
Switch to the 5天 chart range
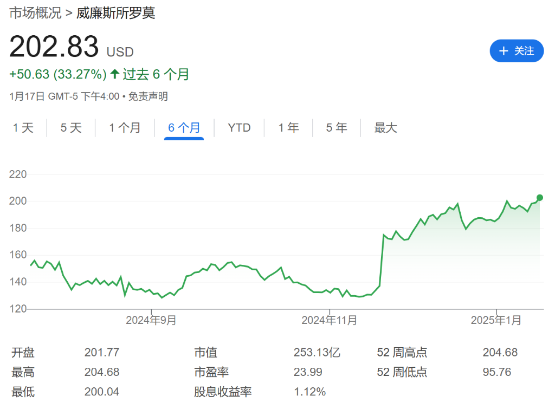pyautogui.click(x=70, y=128)
